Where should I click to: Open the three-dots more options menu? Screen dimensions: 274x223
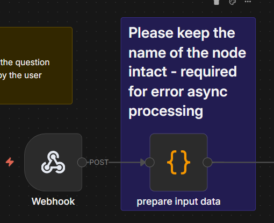[248, 2]
